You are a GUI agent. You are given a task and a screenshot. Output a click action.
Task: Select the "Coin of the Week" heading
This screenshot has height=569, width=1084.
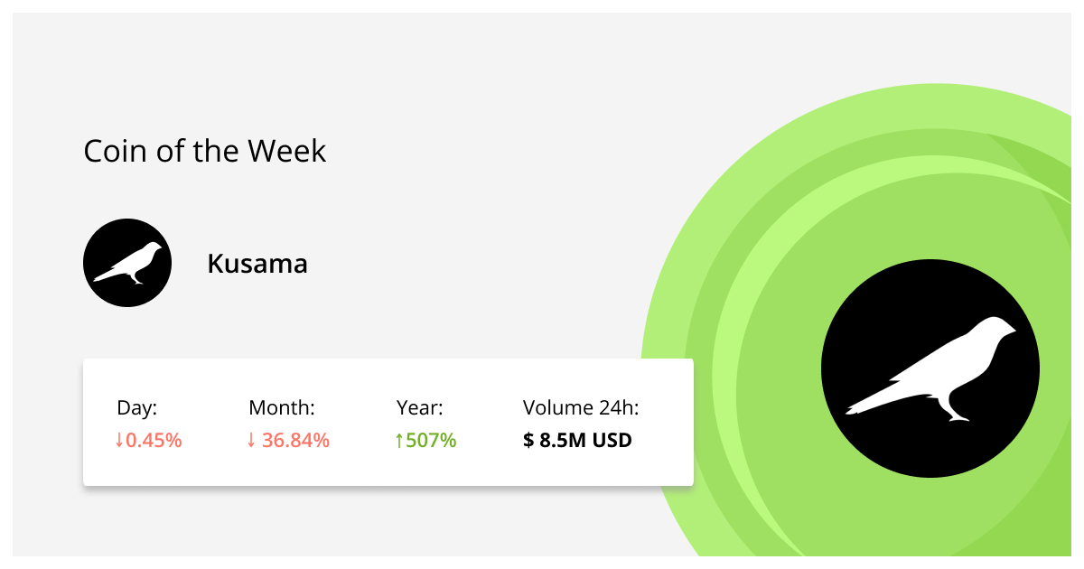205,151
